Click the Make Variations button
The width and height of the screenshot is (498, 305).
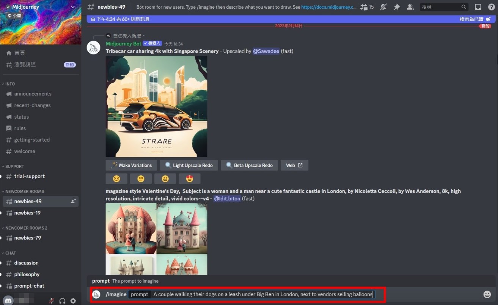(x=131, y=165)
